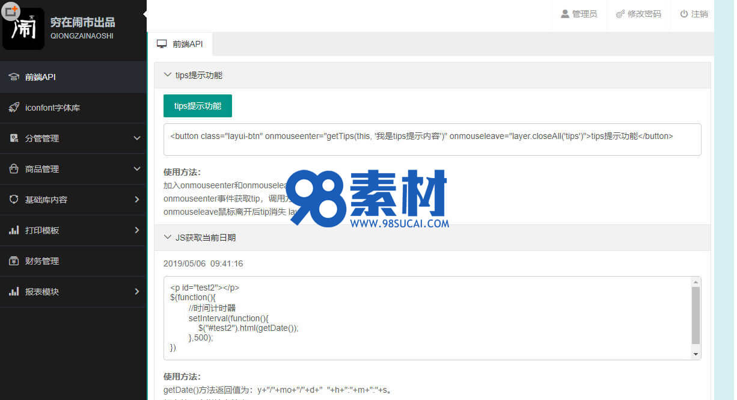Click the 管理员 user icon
This screenshot has width=737, height=400.
566,14
